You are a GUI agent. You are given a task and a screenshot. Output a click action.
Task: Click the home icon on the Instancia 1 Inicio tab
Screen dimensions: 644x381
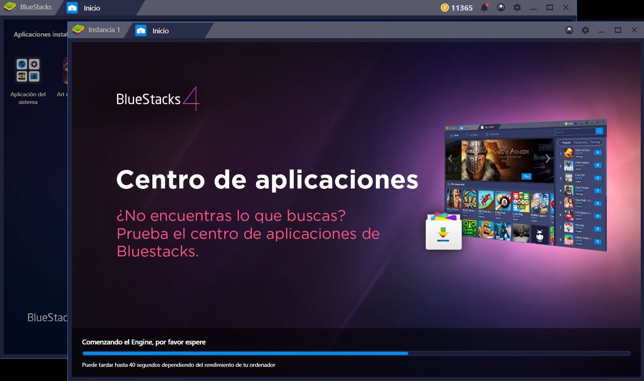pos(141,30)
